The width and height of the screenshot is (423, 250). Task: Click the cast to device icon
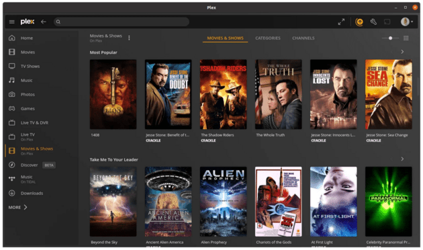[x=387, y=22]
